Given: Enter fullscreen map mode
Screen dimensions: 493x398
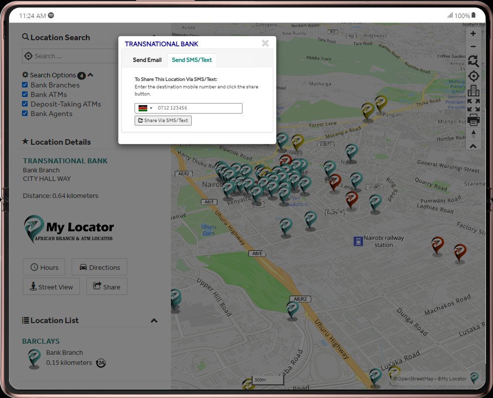Looking at the screenshot, I should pos(473,105).
